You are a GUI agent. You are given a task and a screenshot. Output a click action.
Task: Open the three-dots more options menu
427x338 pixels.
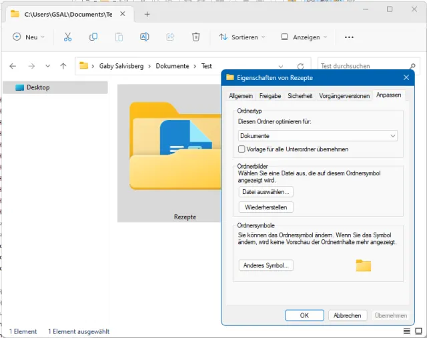pyautogui.click(x=348, y=37)
